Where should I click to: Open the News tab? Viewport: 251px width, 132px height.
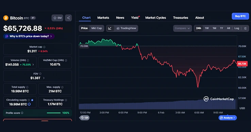tap(120, 18)
